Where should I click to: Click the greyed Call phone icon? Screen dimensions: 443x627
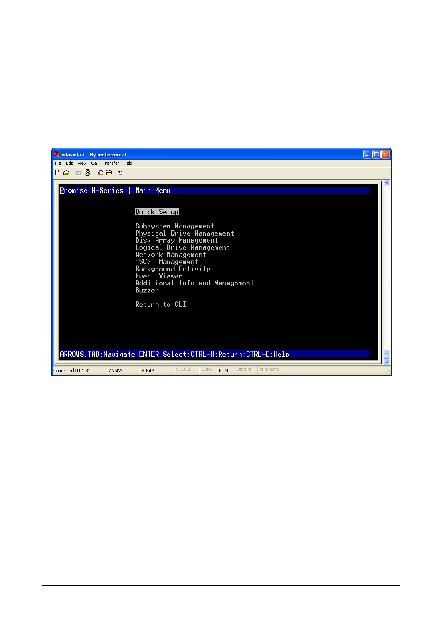(78, 173)
